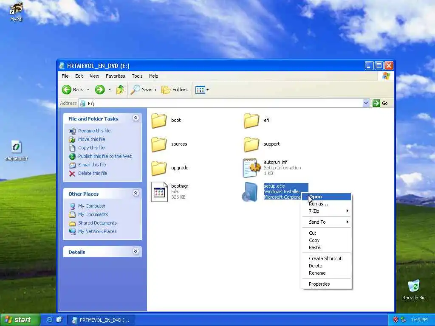Select the autorun.inf file icon
The height and width of the screenshot is (326, 435).
click(251, 168)
